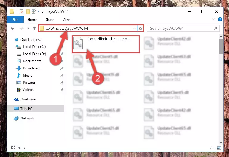Expand the ribbon with the chevron

pyautogui.click(x=214, y=19)
